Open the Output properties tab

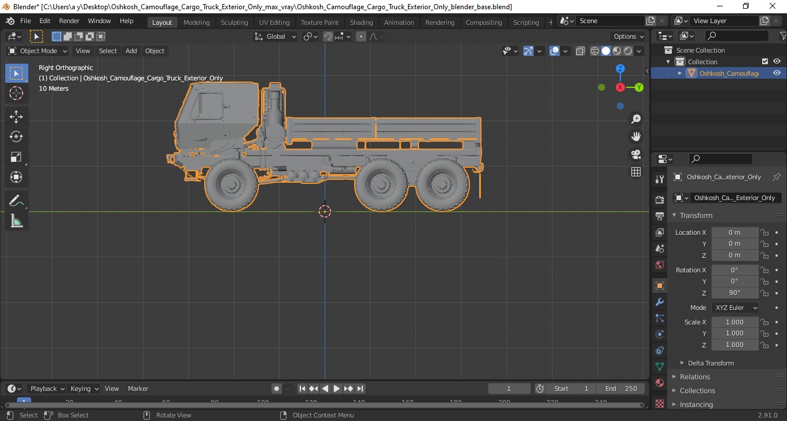click(659, 216)
